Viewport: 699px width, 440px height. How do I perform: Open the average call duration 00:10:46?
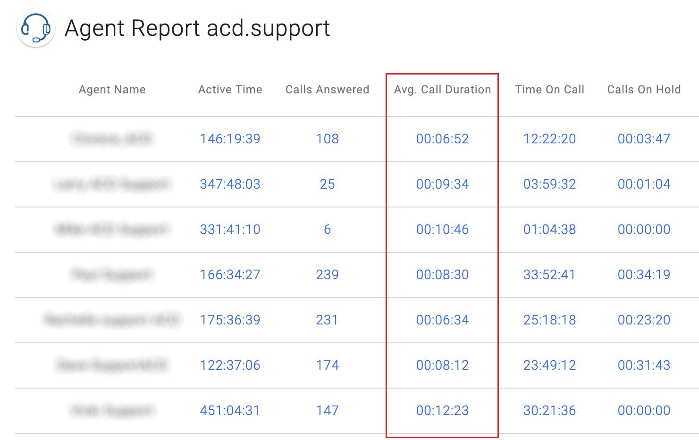(442, 230)
